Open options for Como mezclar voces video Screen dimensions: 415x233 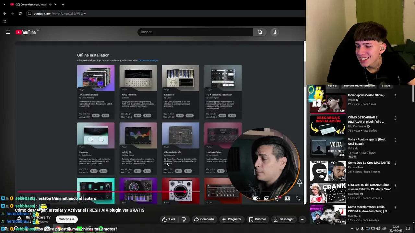(x=395, y=207)
